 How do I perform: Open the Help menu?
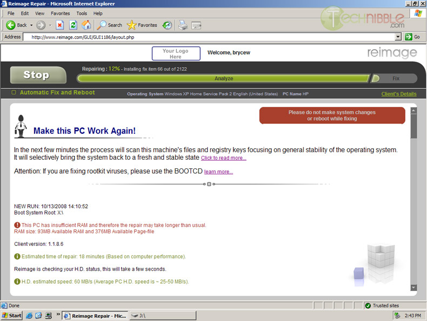[x=98, y=14]
